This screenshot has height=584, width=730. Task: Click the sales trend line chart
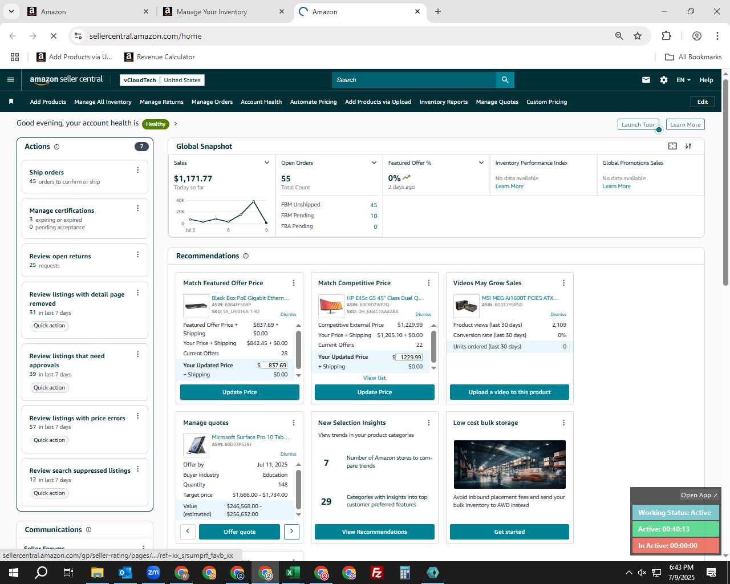click(x=228, y=212)
